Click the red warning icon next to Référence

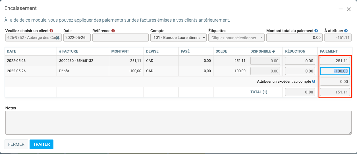click(113, 31)
